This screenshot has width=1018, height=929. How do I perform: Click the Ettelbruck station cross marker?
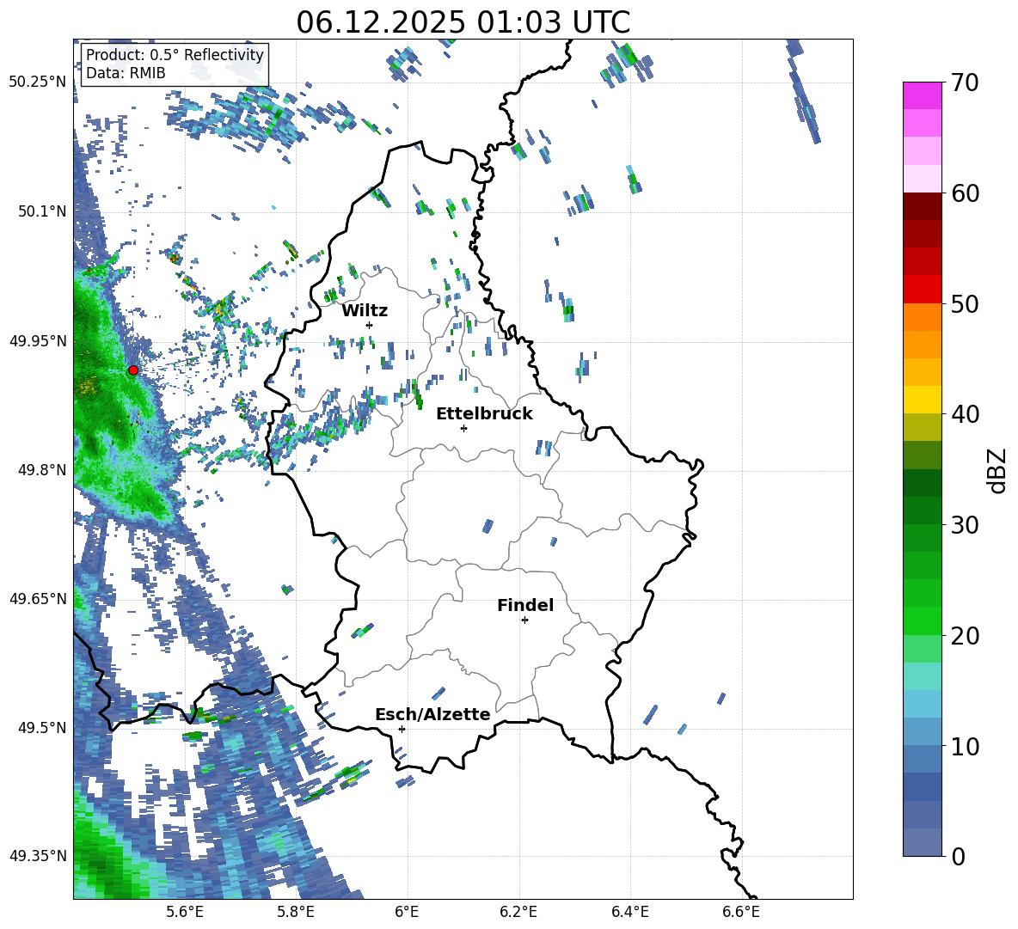(463, 428)
